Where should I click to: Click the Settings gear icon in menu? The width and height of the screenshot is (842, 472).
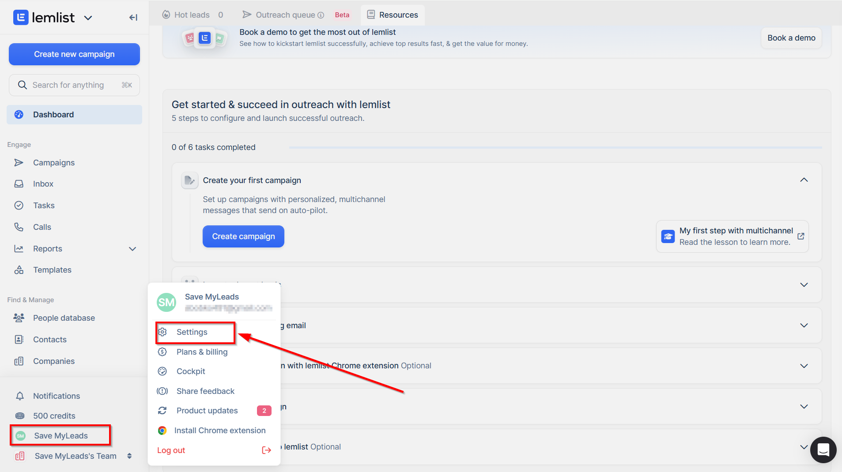[x=162, y=332]
